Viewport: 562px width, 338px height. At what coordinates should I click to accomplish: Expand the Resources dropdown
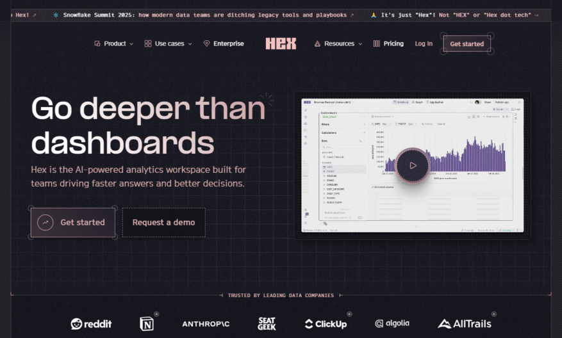tap(338, 44)
